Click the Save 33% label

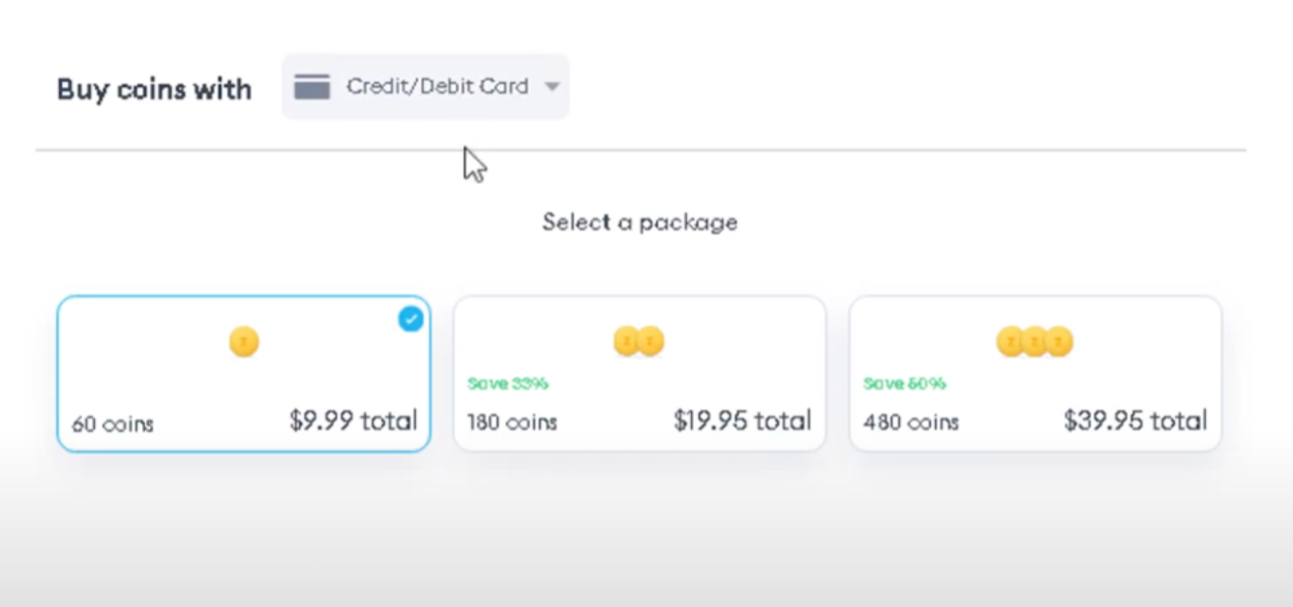coord(507,383)
